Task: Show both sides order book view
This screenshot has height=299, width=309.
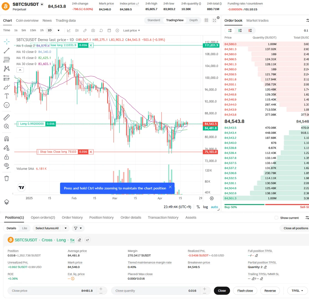Action: 230,30
